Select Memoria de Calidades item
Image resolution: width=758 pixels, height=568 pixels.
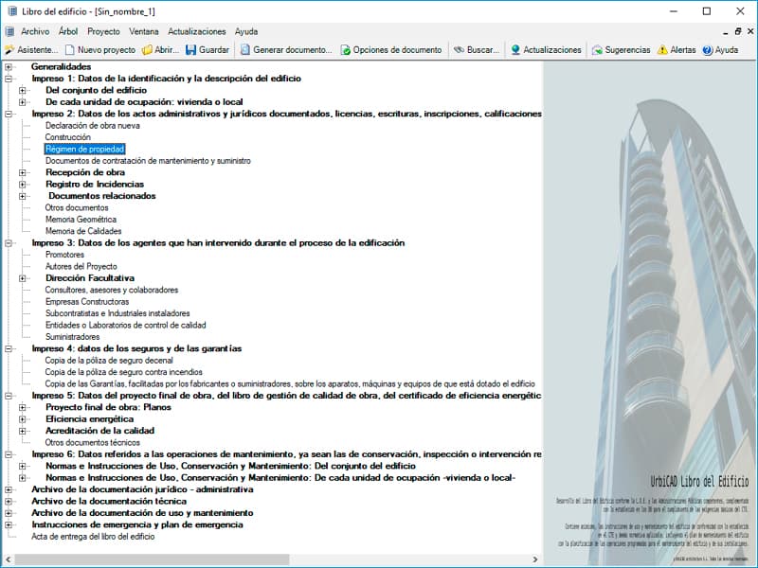pos(83,231)
